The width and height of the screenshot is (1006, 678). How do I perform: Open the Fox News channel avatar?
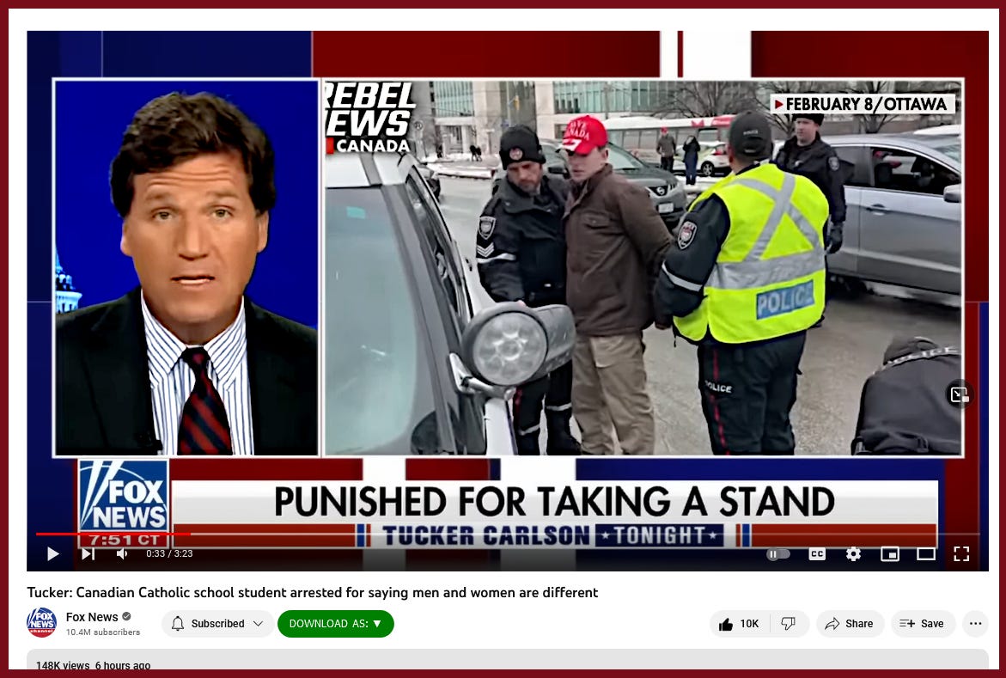pos(42,623)
